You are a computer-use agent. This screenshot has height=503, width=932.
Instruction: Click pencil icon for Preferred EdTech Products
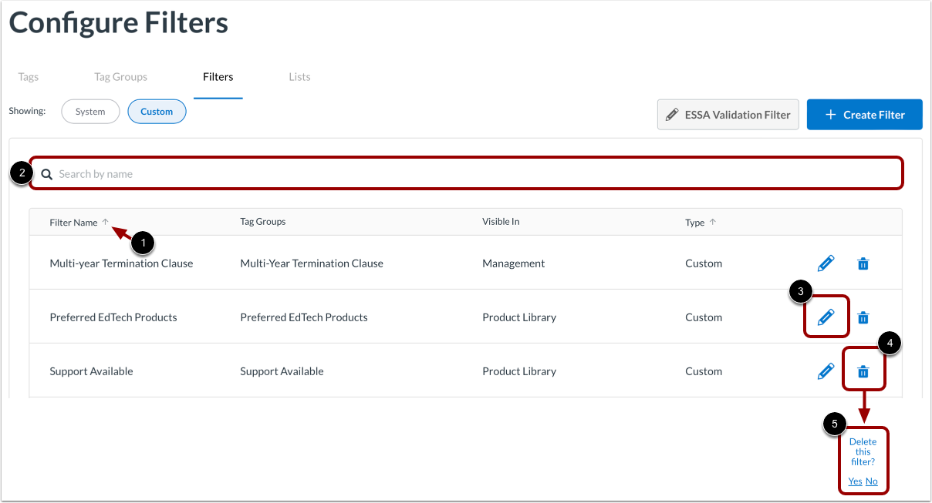pyautogui.click(x=826, y=317)
